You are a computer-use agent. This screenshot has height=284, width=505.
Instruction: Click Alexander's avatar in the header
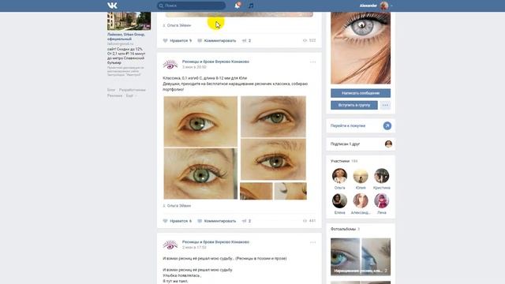384,6
